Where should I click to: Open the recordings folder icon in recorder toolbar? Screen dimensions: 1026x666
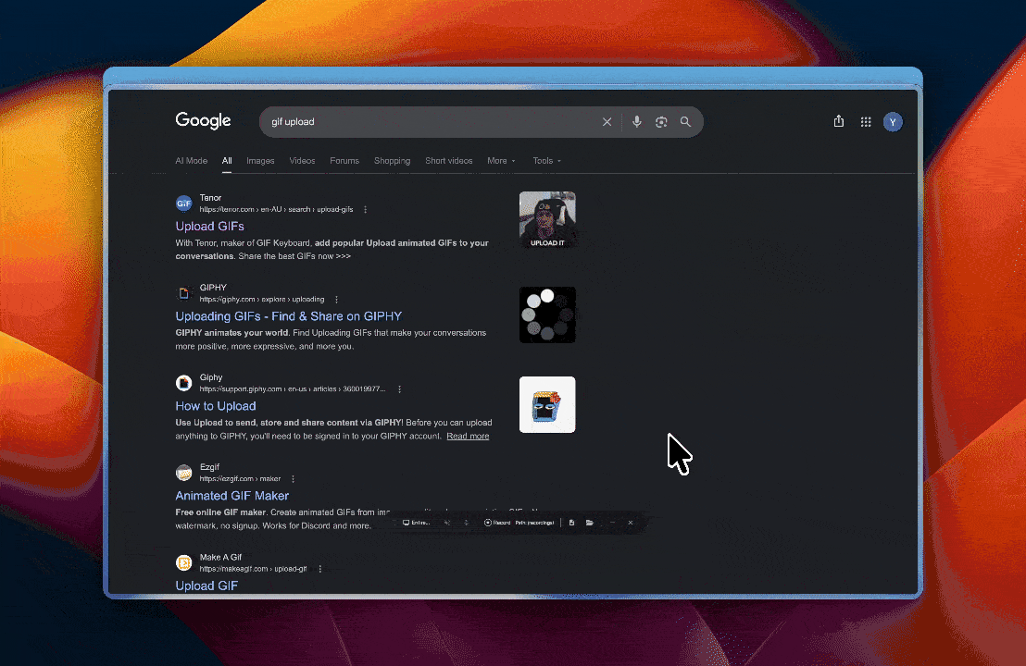[590, 523]
